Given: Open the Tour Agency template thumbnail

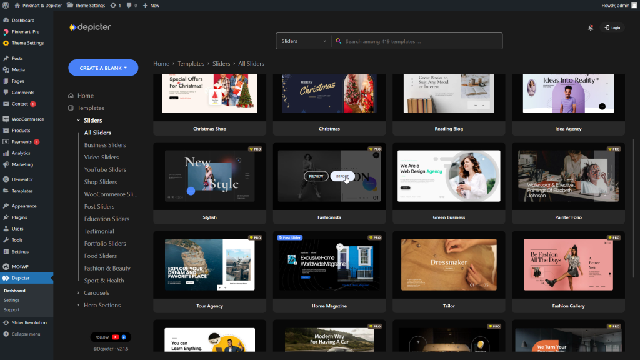Looking at the screenshot, I should point(210,265).
